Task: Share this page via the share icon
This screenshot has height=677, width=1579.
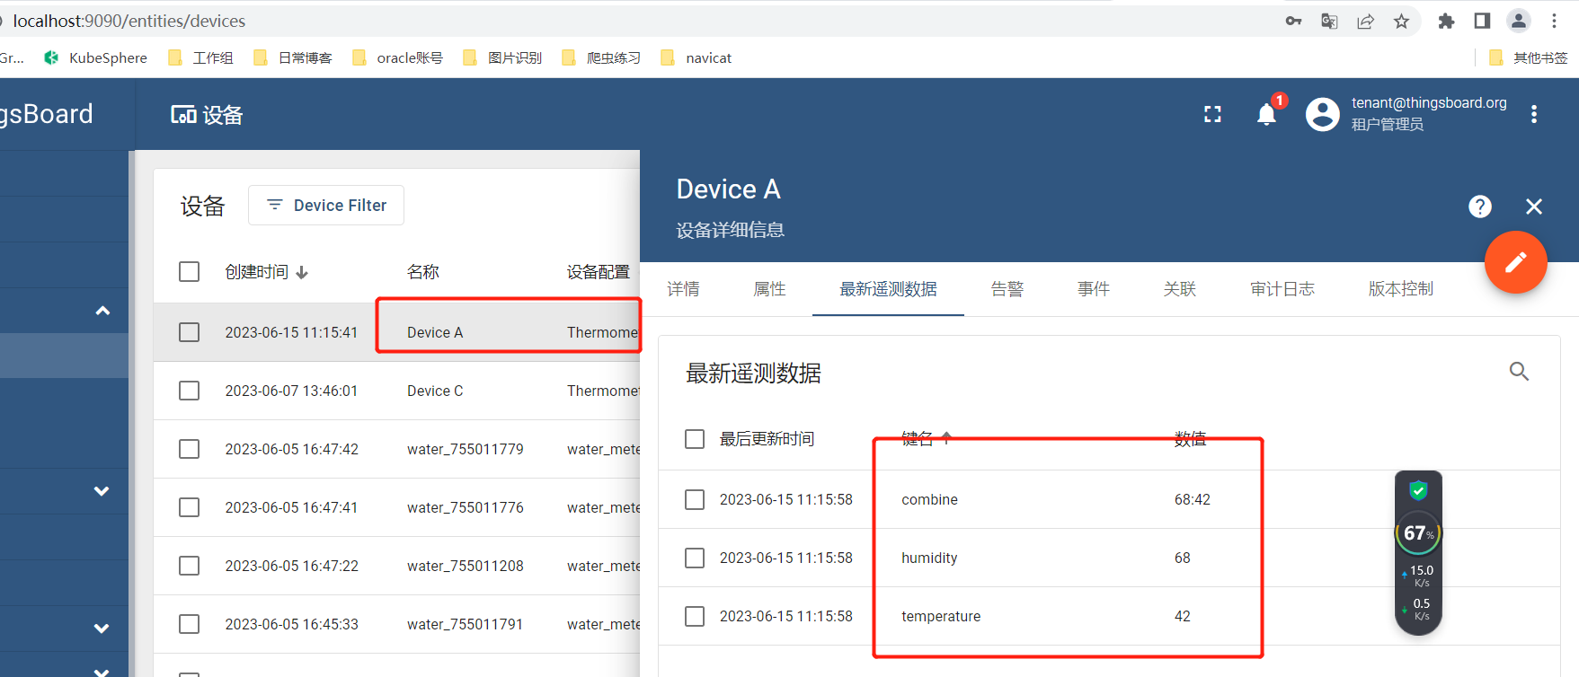Action: (x=1365, y=21)
